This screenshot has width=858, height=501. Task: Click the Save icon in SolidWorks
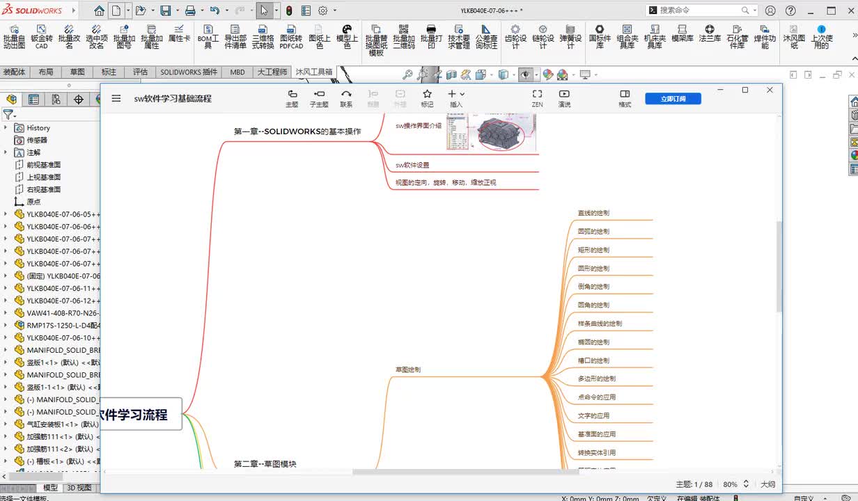[x=165, y=10]
